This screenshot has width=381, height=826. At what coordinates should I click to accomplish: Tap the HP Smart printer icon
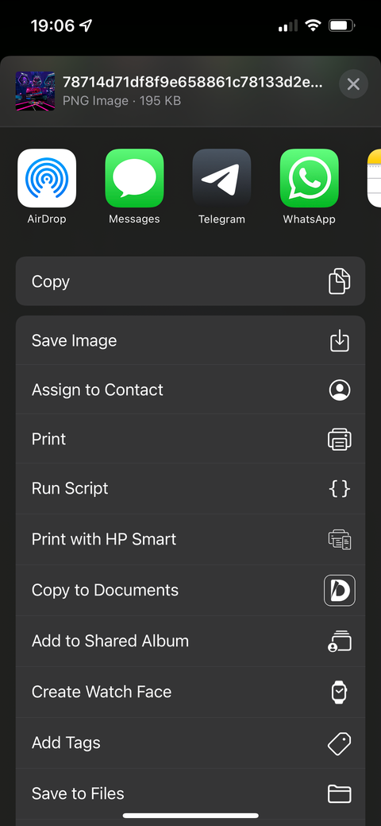tap(340, 539)
